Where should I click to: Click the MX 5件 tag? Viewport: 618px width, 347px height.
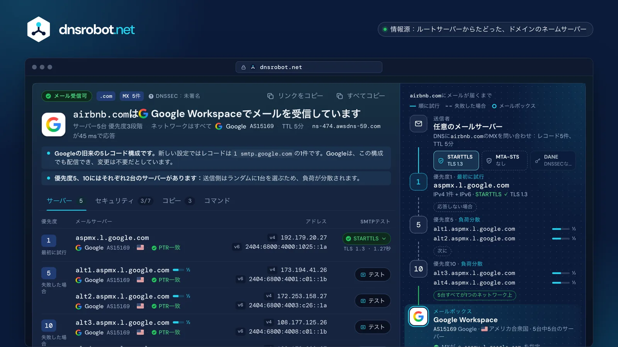pyautogui.click(x=131, y=96)
